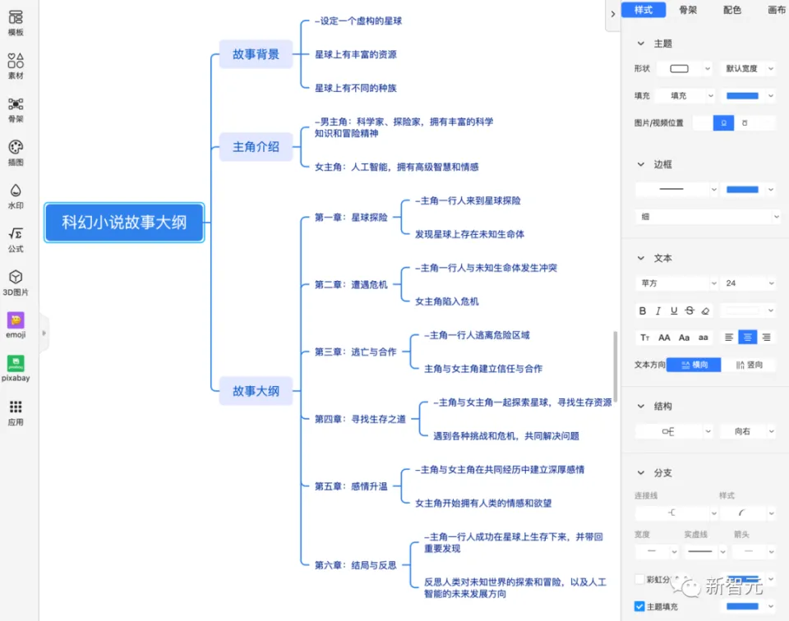This screenshot has height=621, width=789.
Task: Open the font family 苹方 dropdown
Action: (676, 283)
